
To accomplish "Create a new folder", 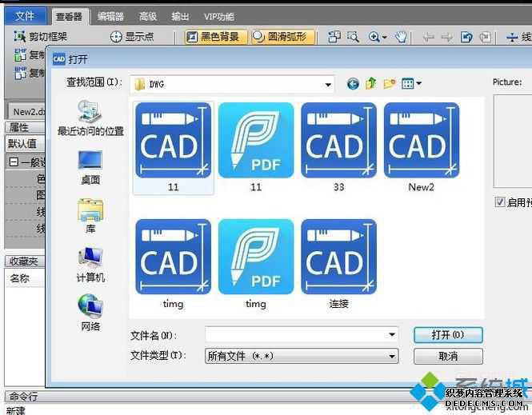I will click(x=389, y=83).
